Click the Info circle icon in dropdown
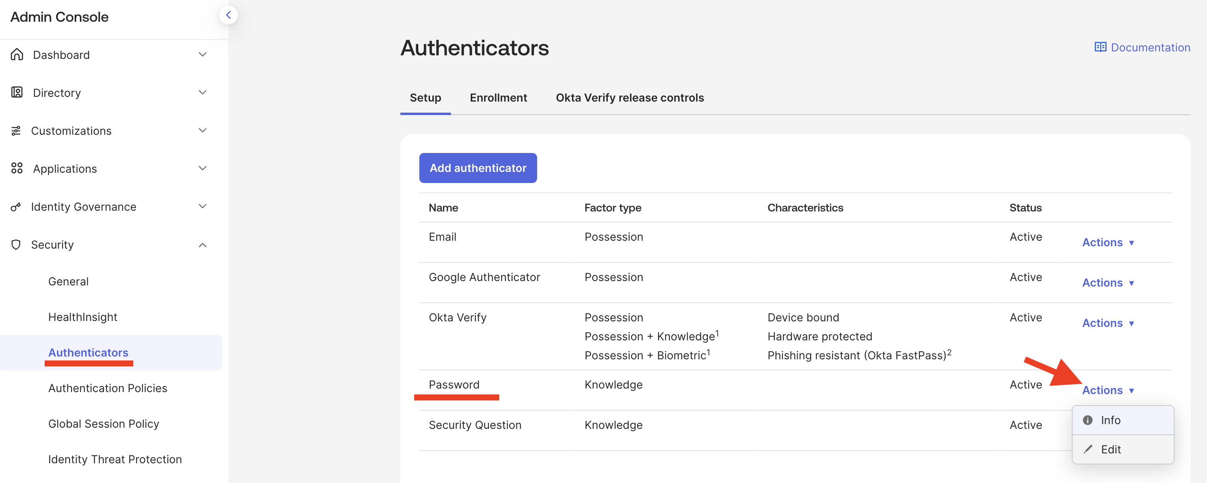Viewport: 1207px width, 483px height. pyautogui.click(x=1088, y=420)
